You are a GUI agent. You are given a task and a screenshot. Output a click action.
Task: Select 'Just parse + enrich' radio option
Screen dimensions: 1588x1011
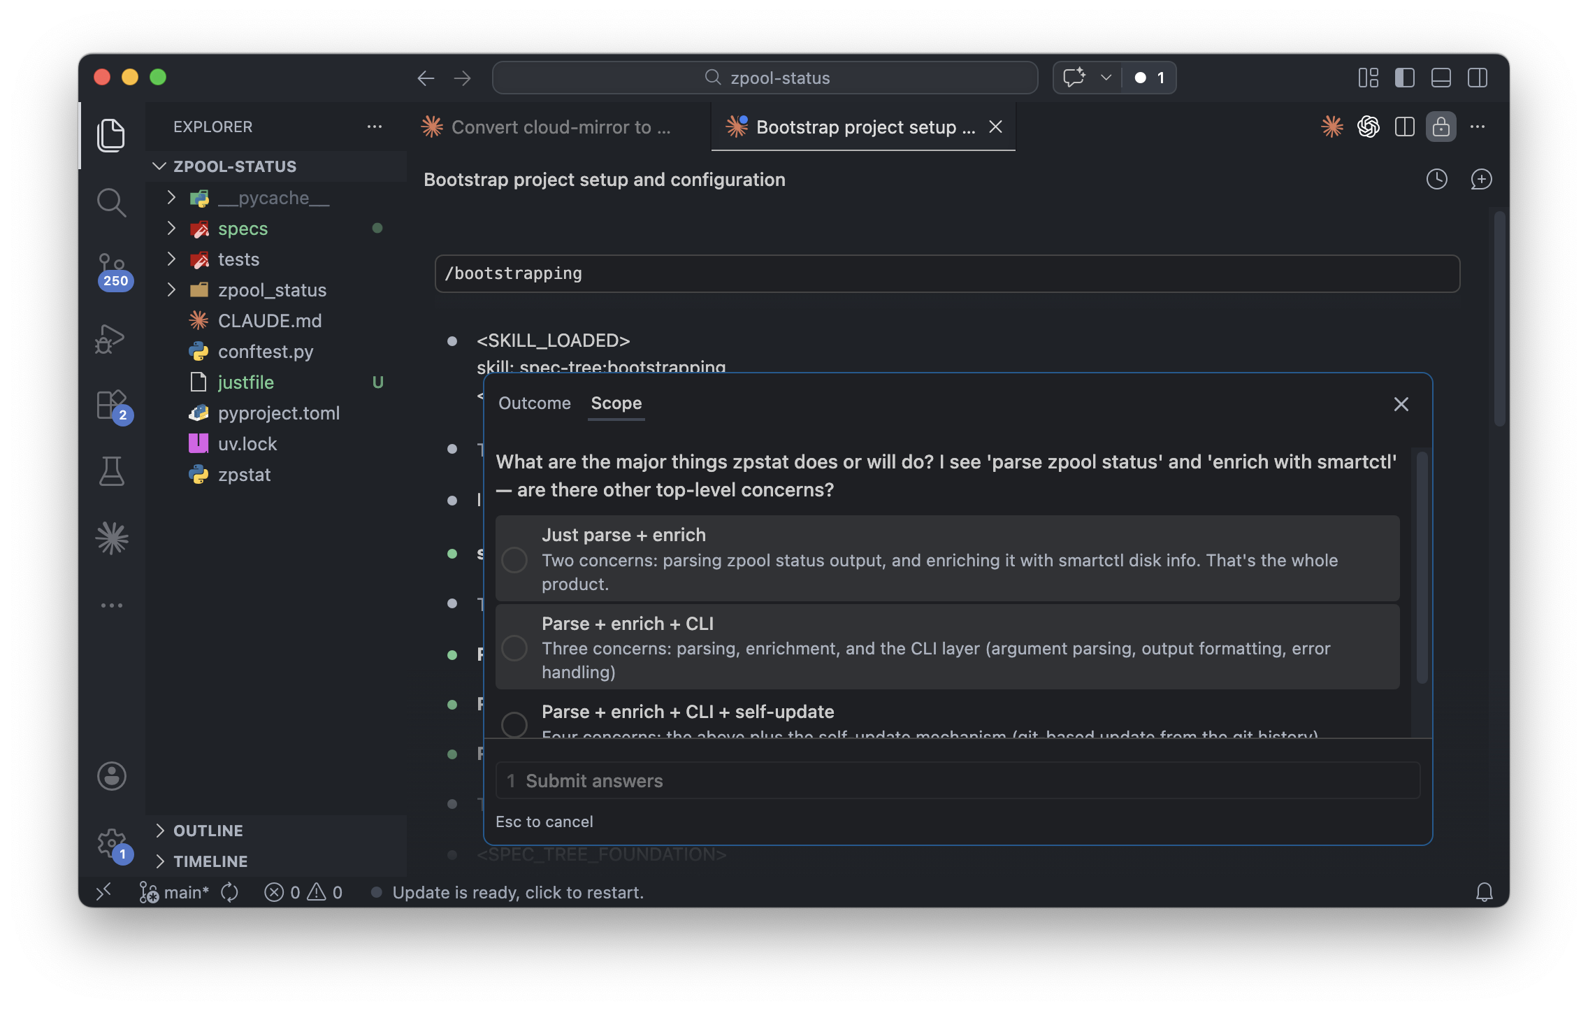coord(514,559)
